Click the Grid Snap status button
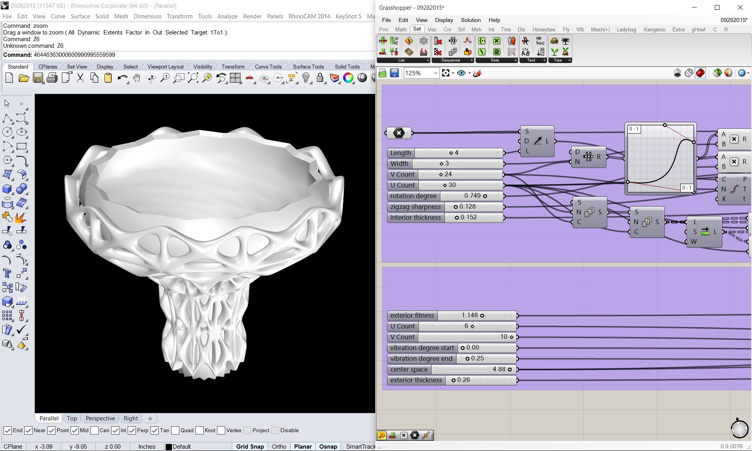Screen dimensions: 752x451 click(x=250, y=447)
